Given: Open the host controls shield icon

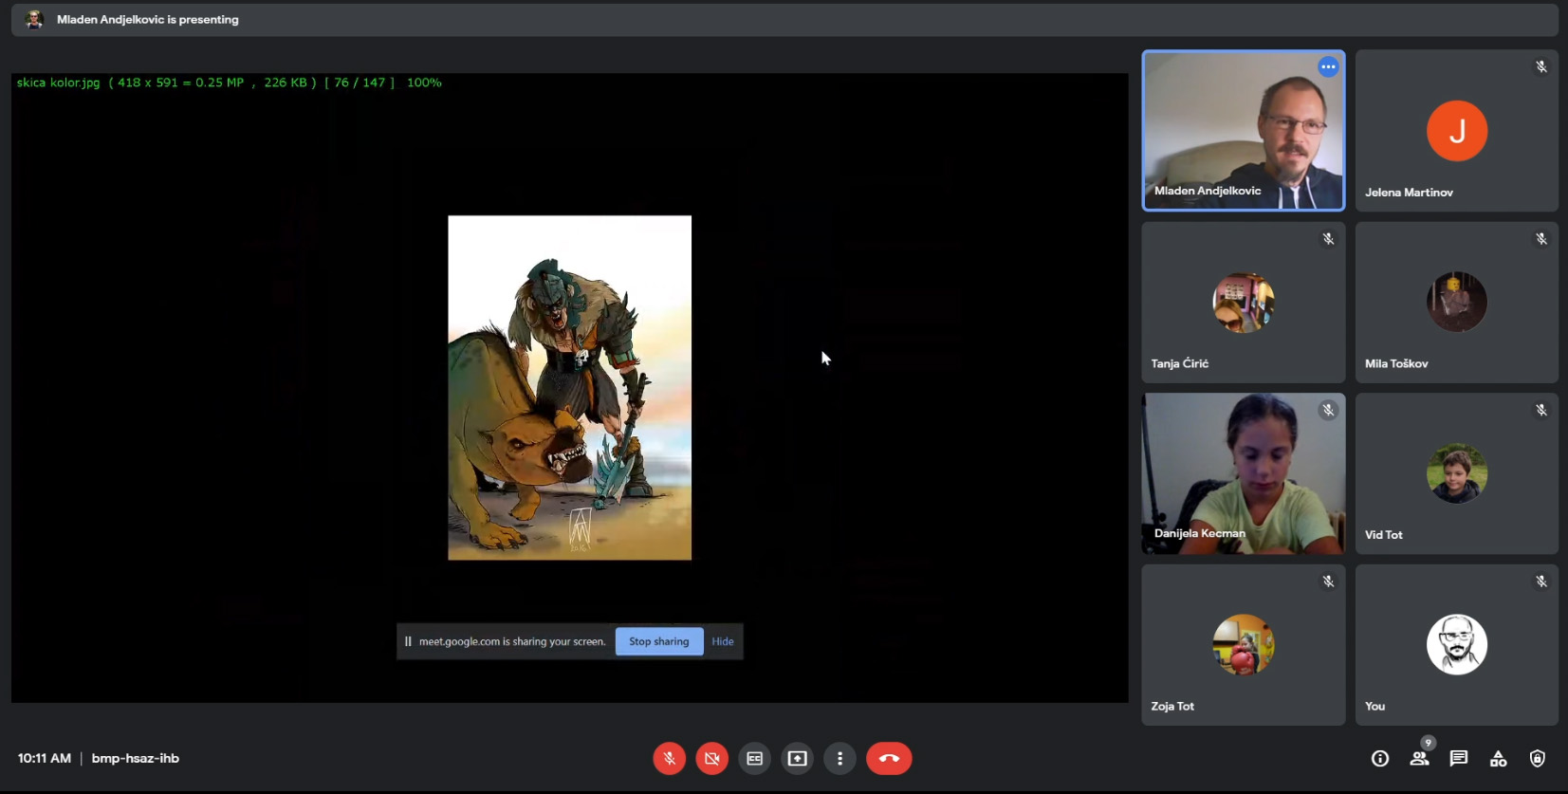Looking at the screenshot, I should pos(1538,758).
